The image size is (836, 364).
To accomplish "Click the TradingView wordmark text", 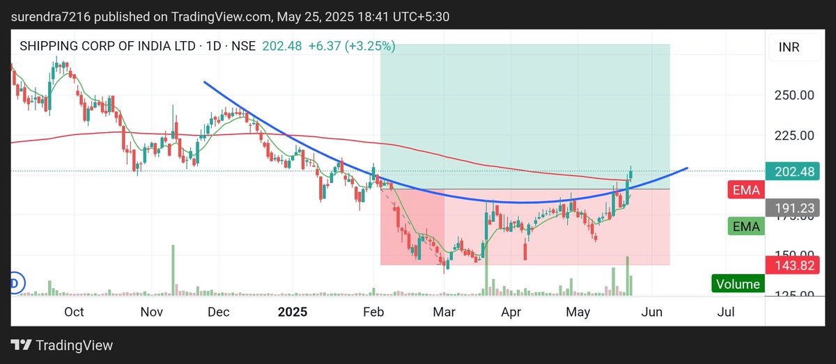I will click(74, 345).
